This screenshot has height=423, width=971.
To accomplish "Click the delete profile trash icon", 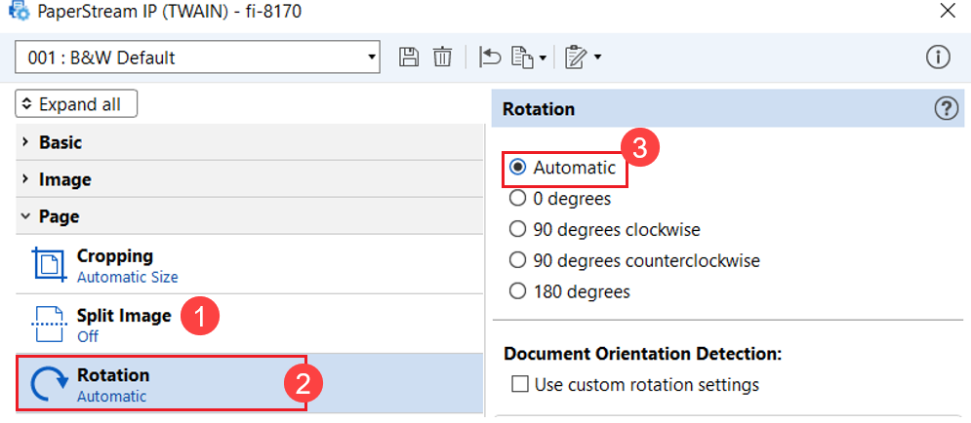I will pyautogui.click(x=442, y=58).
